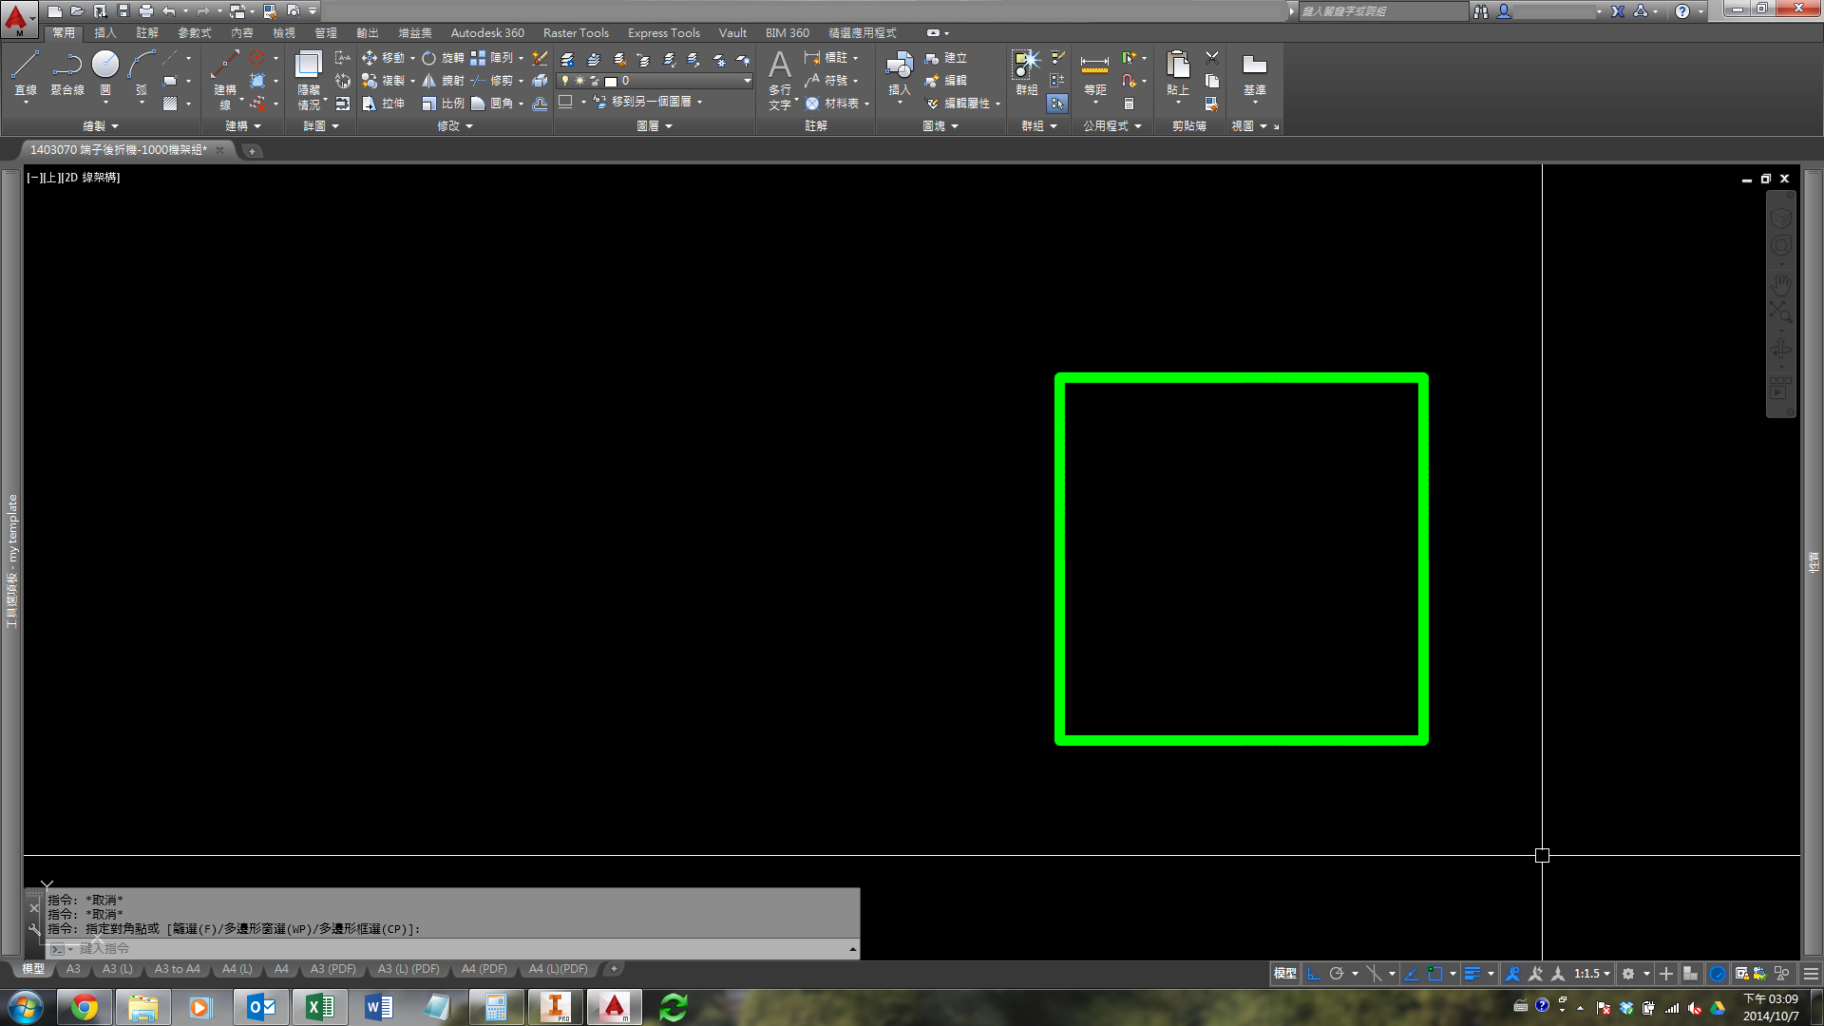This screenshot has width=1824, height=1026.
Task: Click the Undo arrow in quick access toolbar
Action: click(x=169, y=11)
